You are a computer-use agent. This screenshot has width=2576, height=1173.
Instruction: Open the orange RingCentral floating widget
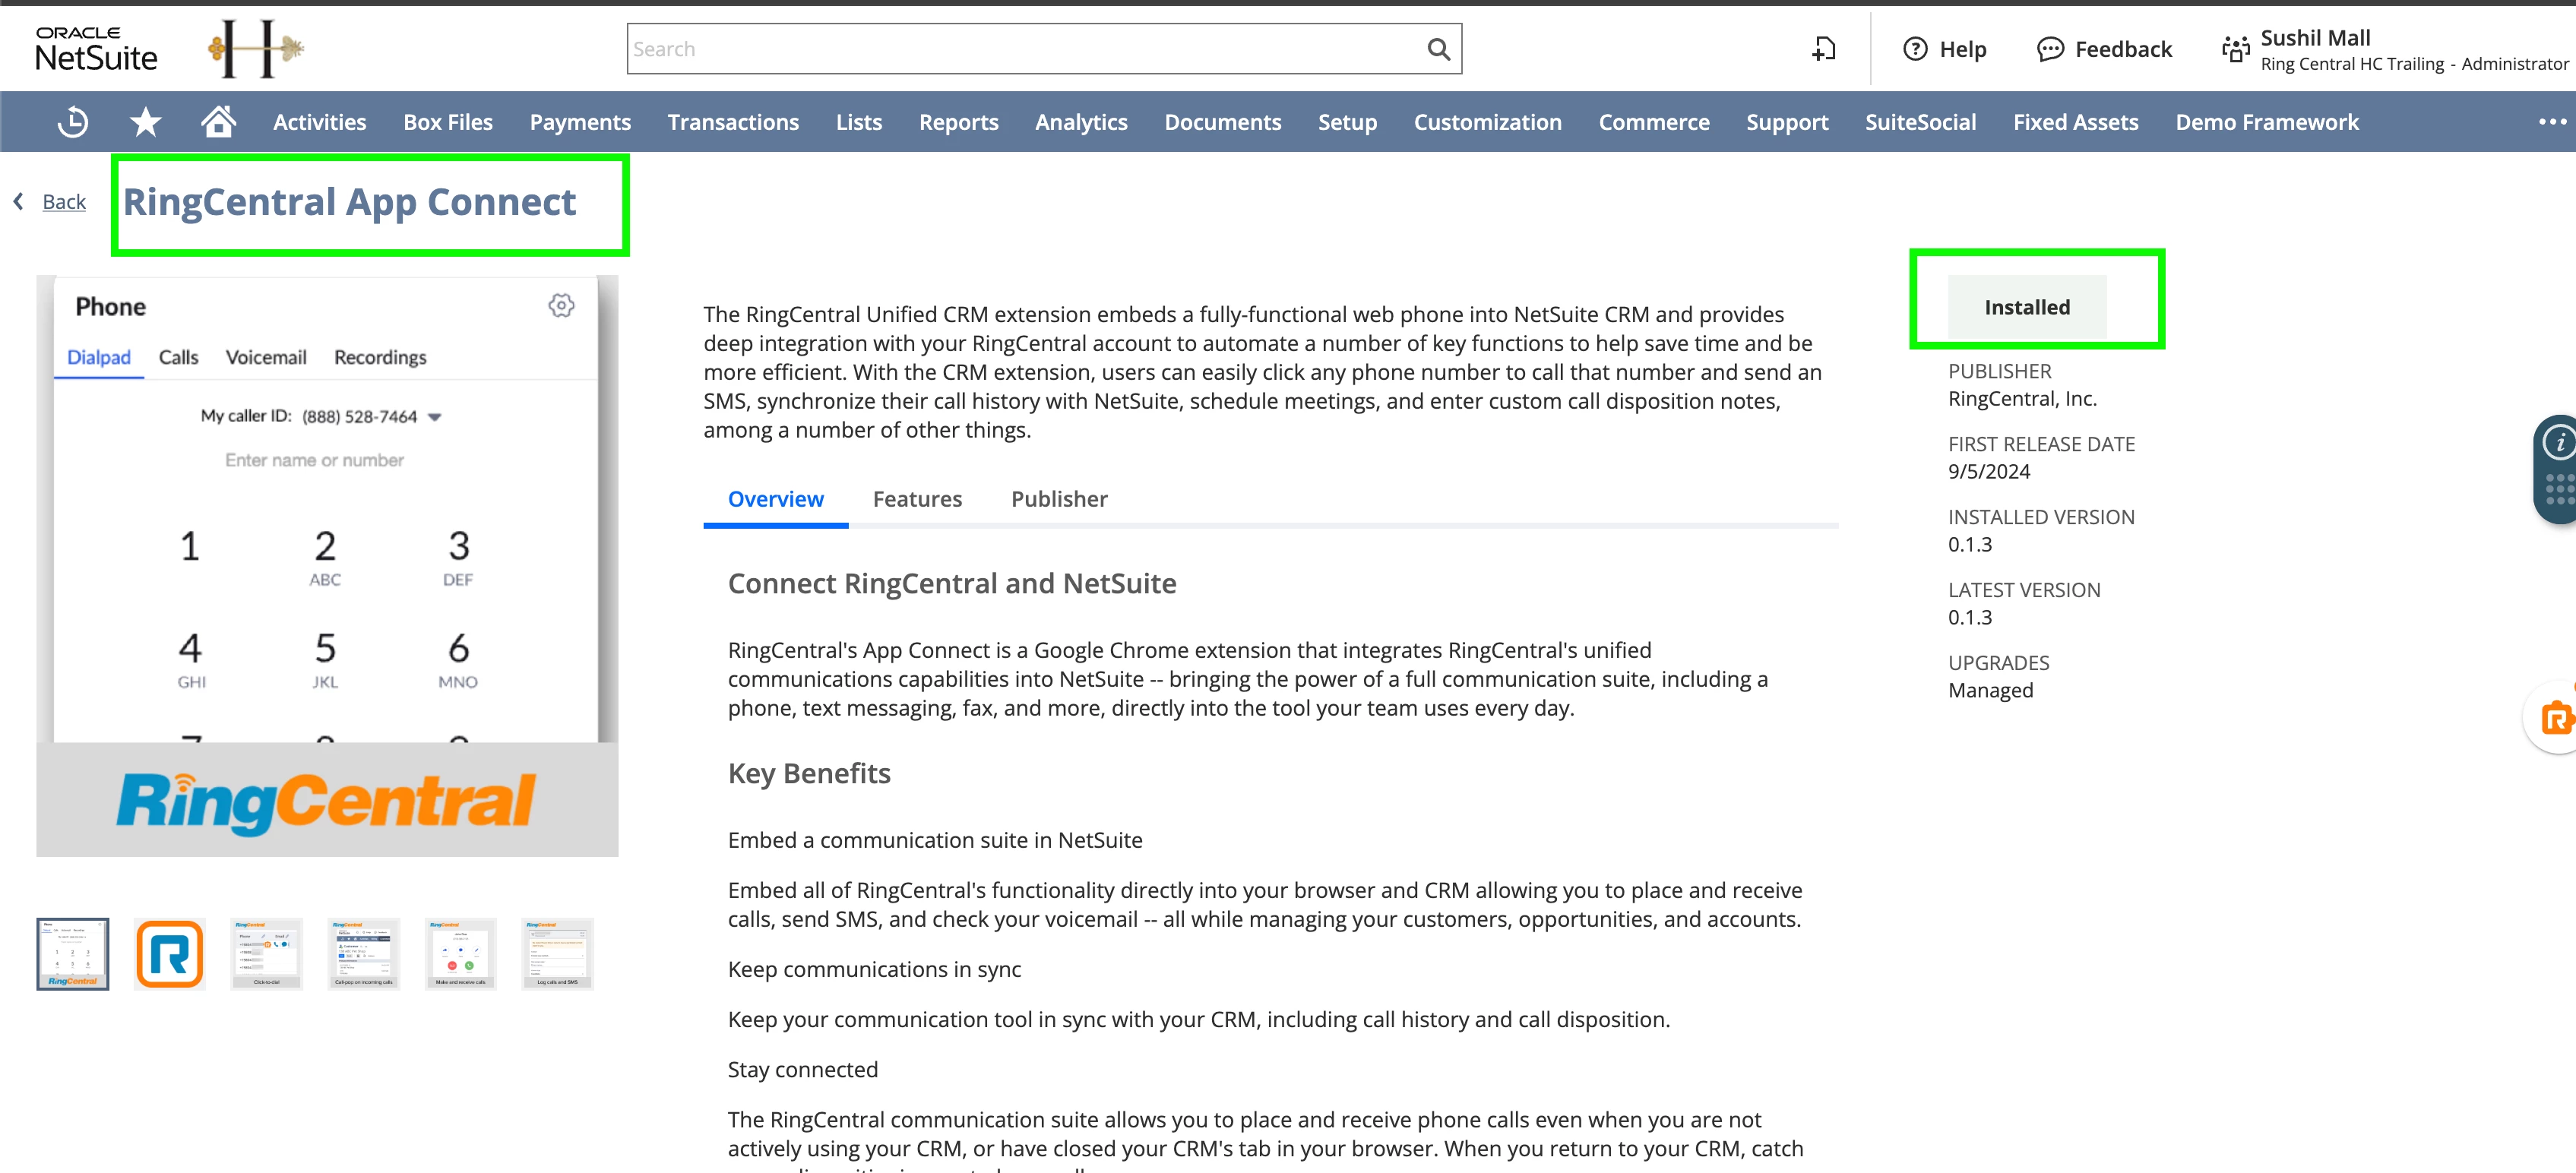2555,718
